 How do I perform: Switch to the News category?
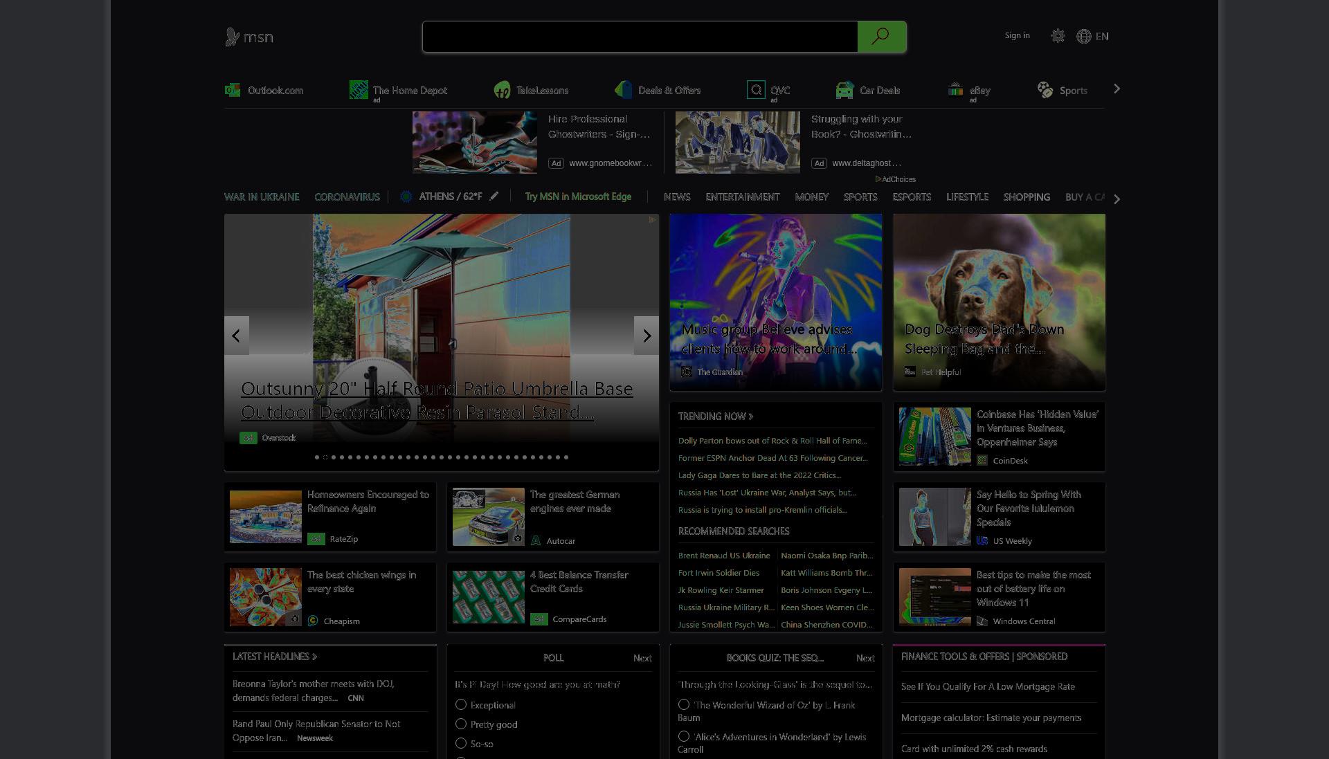677,197
